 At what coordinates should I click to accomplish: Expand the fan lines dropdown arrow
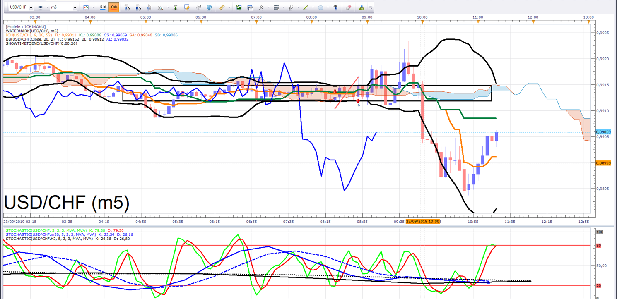pos(299,7)
